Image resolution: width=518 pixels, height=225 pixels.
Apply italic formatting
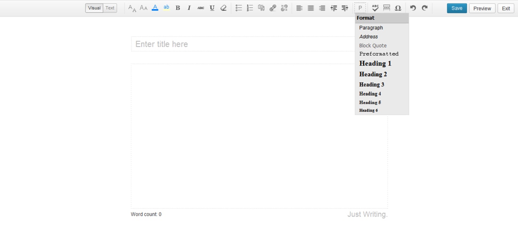[189, 8]
